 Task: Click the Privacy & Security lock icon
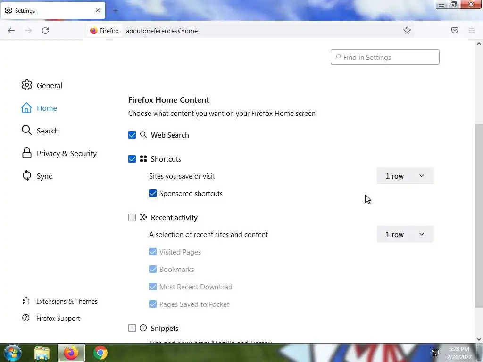tap(27, 153)
